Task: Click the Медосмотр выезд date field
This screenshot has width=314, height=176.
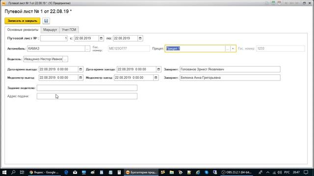Action: point(58,78)
